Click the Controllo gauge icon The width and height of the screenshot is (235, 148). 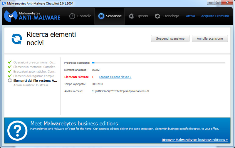(72, 16)
